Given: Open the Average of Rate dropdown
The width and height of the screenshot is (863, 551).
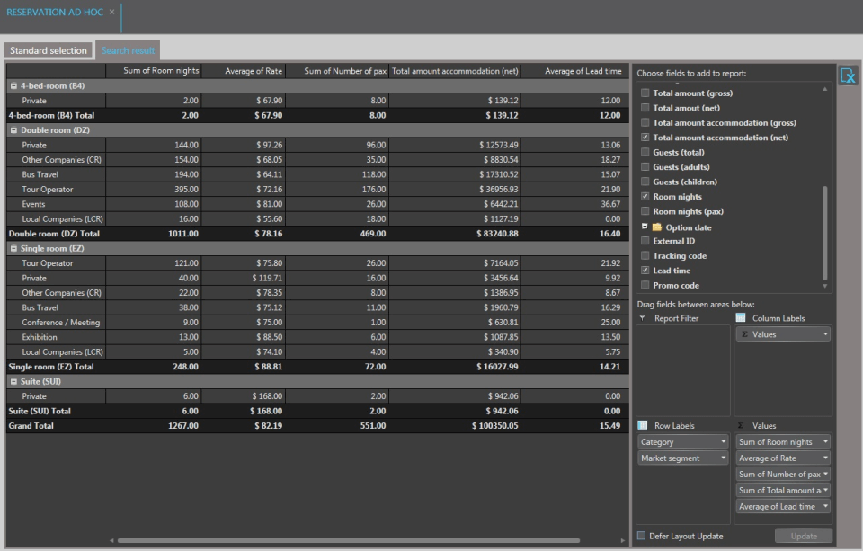Looking at the screenshot, I should pyautogui.click(x=825, y=458).
